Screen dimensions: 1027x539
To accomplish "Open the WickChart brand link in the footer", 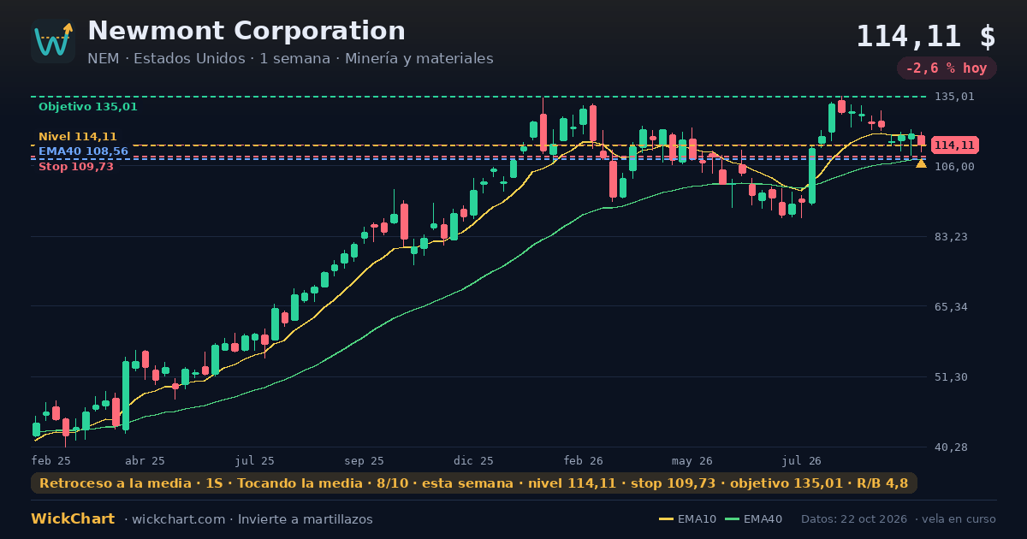I will 73,519.
